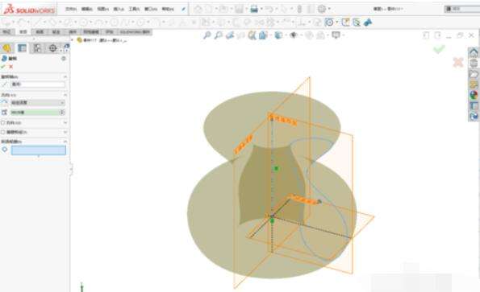
Task: Open the FeatureManager design tree tab
Action: (x=6, y=48)
